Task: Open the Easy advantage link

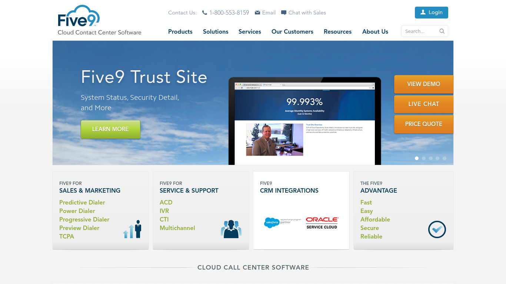Action: tap(366, 211)
